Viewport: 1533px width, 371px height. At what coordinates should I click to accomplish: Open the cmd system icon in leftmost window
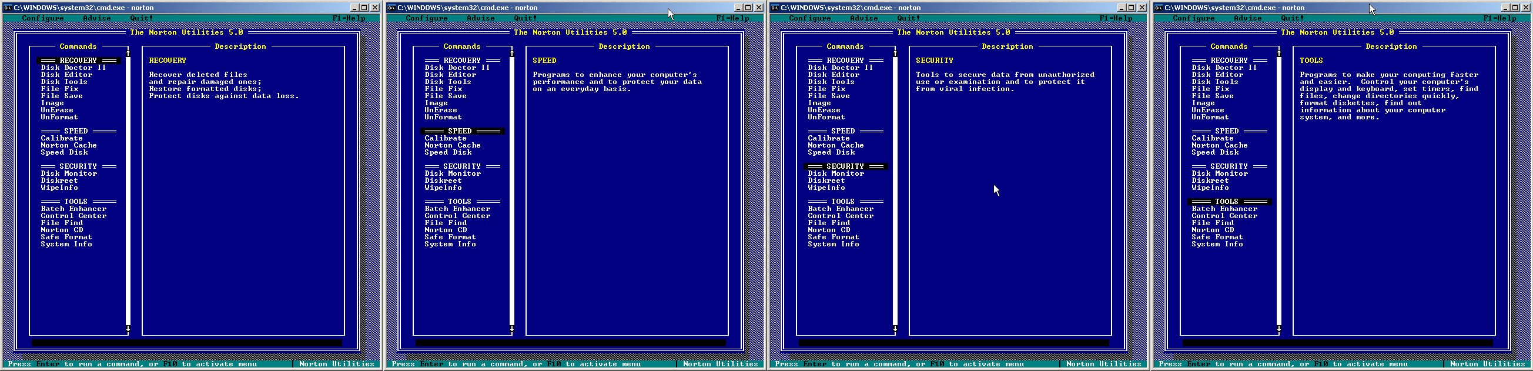[8, 8]
